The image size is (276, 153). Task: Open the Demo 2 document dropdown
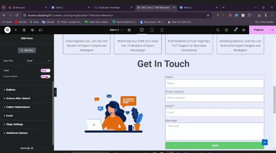116,30
